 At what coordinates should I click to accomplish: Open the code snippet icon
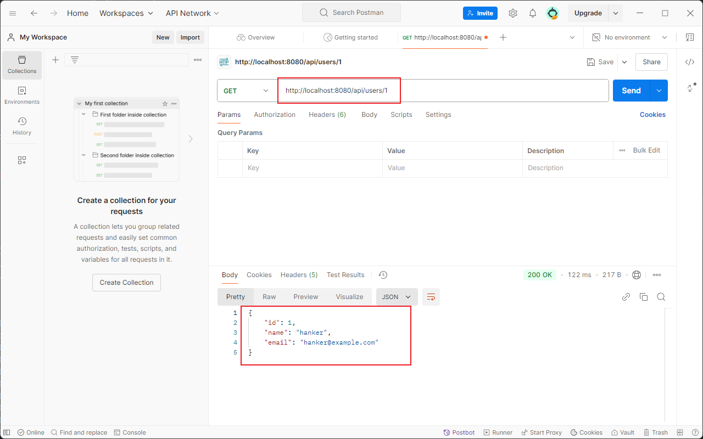click(x=690, y=62)
